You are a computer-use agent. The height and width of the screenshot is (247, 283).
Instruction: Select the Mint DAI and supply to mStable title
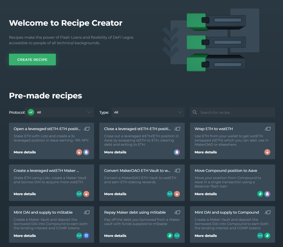[43, 212]
